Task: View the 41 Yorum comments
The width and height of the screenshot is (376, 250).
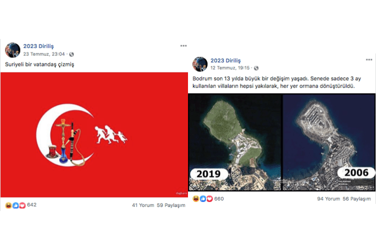Action: [143, 205]
